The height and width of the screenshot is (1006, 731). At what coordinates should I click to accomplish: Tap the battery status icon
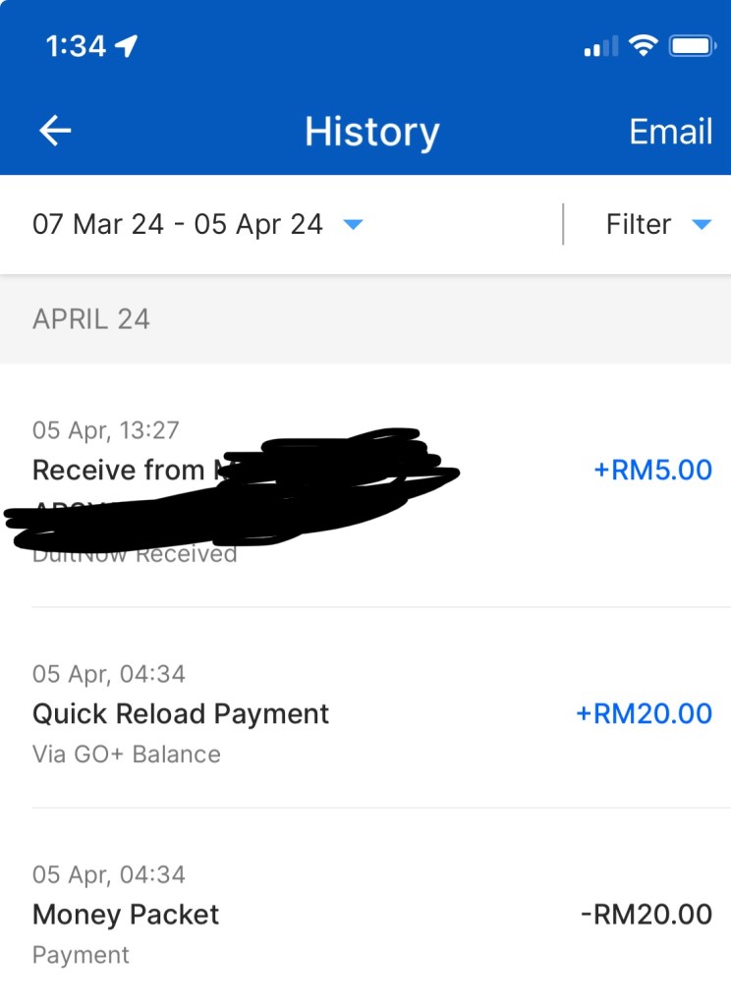coord(692,45)
